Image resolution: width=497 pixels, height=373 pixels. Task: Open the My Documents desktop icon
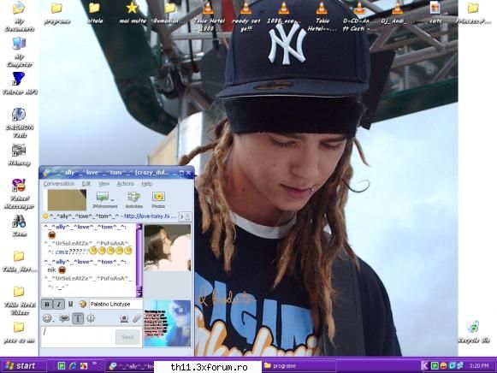pos(19,16)
